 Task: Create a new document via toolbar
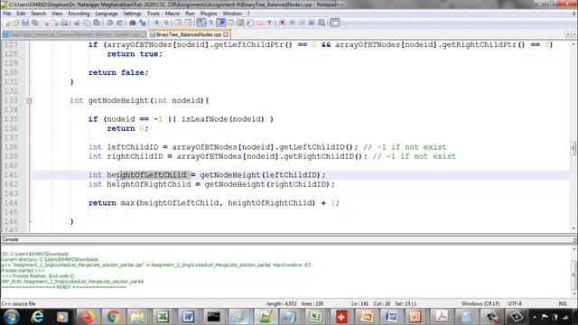click(x=6, y=23)
